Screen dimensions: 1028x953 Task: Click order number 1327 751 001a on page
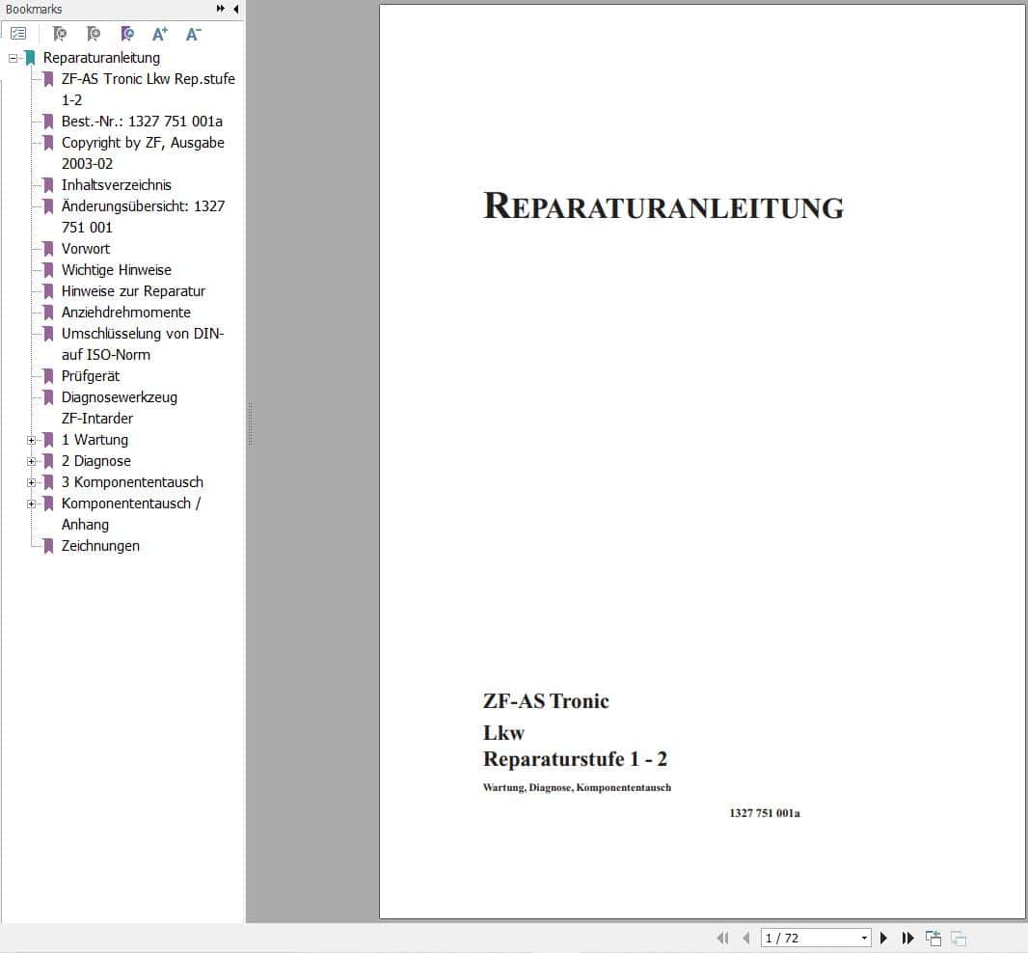pyautogui.click(x=765, y=813)
